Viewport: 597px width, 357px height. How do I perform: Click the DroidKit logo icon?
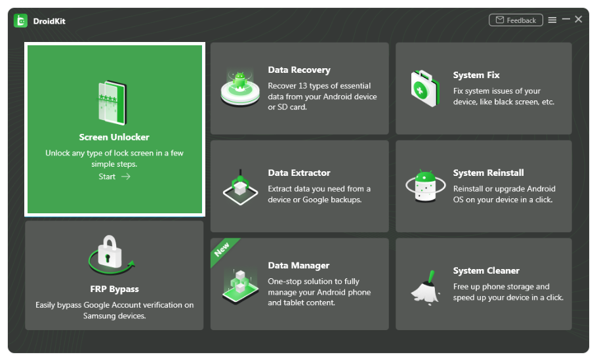(20, 21)
